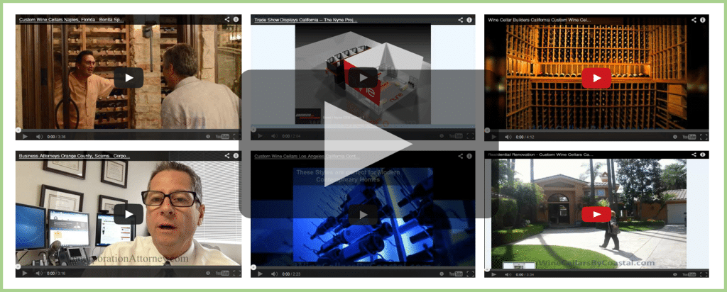
Task: Click watch later clock on Wine Cellar Builders video
Action: (x=675, y=137)
